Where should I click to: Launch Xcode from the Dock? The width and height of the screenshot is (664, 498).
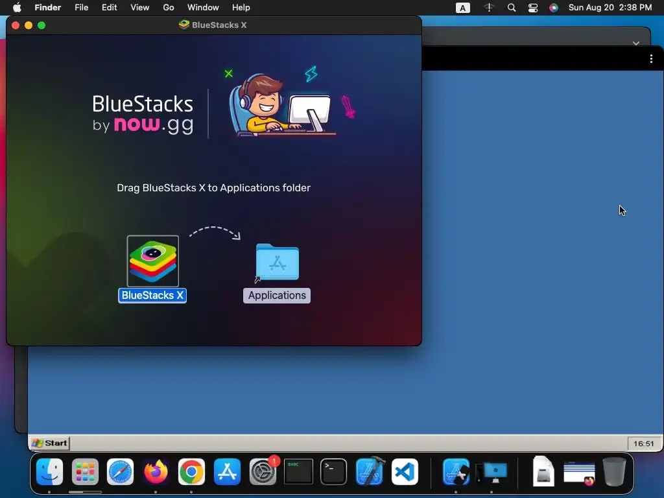(x=370, y=471)
